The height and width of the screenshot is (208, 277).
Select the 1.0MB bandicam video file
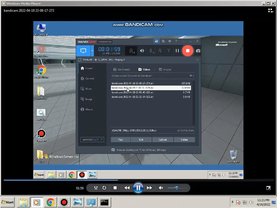click(151, 97)
